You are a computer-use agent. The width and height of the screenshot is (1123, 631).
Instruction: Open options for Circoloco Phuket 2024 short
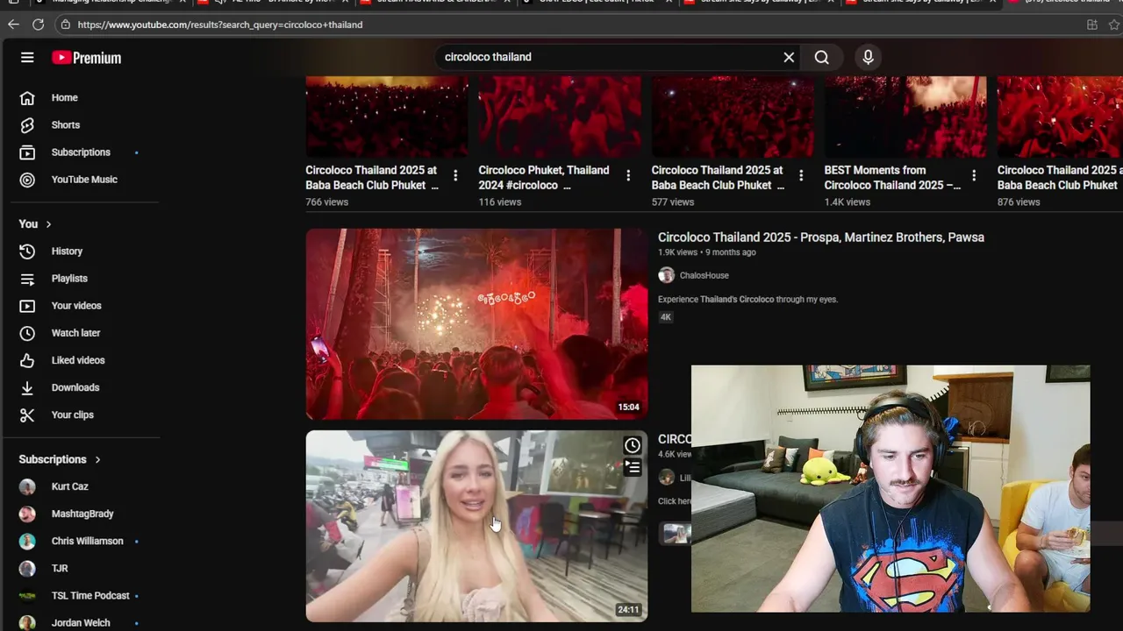pos(628,175)
